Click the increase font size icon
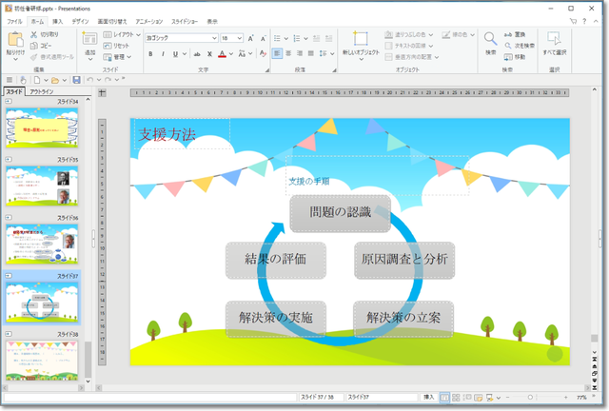This screenshot has width=609, height=411. (250, 38)
